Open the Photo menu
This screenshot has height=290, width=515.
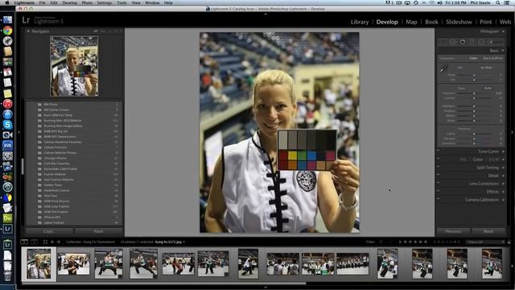coord(87,2)
